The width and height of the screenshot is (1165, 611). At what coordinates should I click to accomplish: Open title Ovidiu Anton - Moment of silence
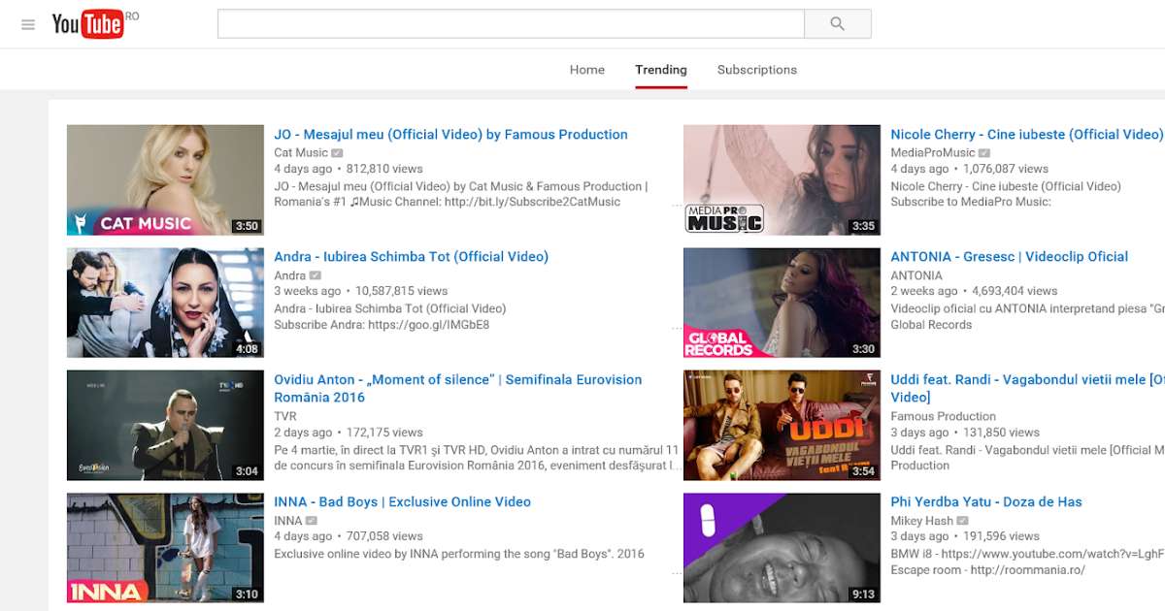click(x=457, y=389)
